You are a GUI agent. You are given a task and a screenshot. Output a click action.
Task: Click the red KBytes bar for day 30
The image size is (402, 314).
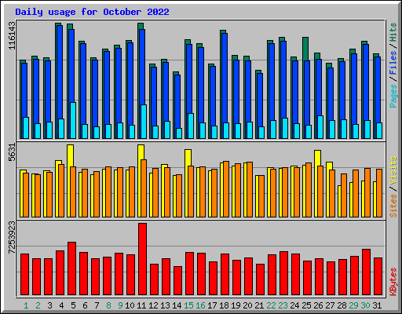pyautogui.click(x=367, y=272)
